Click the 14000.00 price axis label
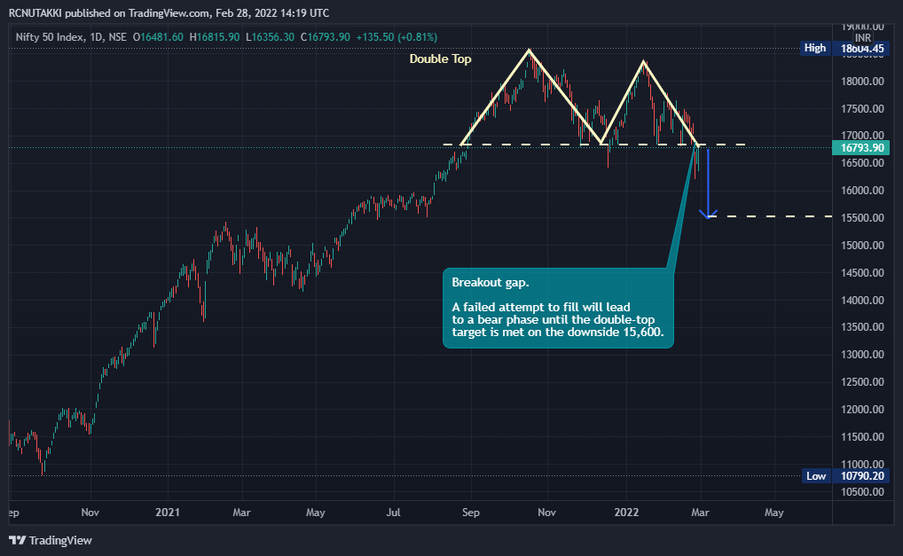Image resolution: width=903 pixels, height=556 pixels. [862, 301]
